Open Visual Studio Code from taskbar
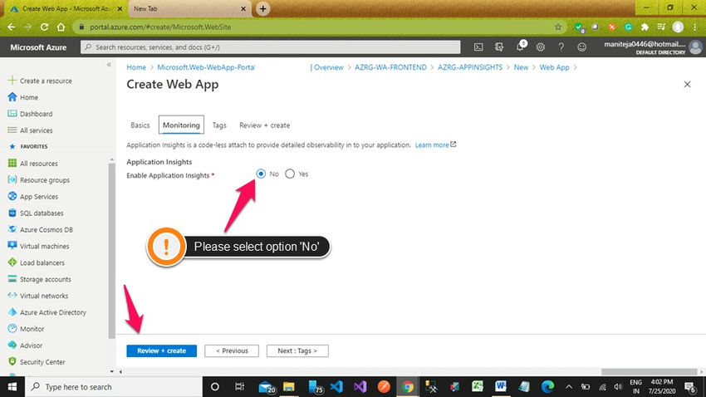The width and height of the screenshot is (706, 397). pyautogui.click(x=336, y=387)
